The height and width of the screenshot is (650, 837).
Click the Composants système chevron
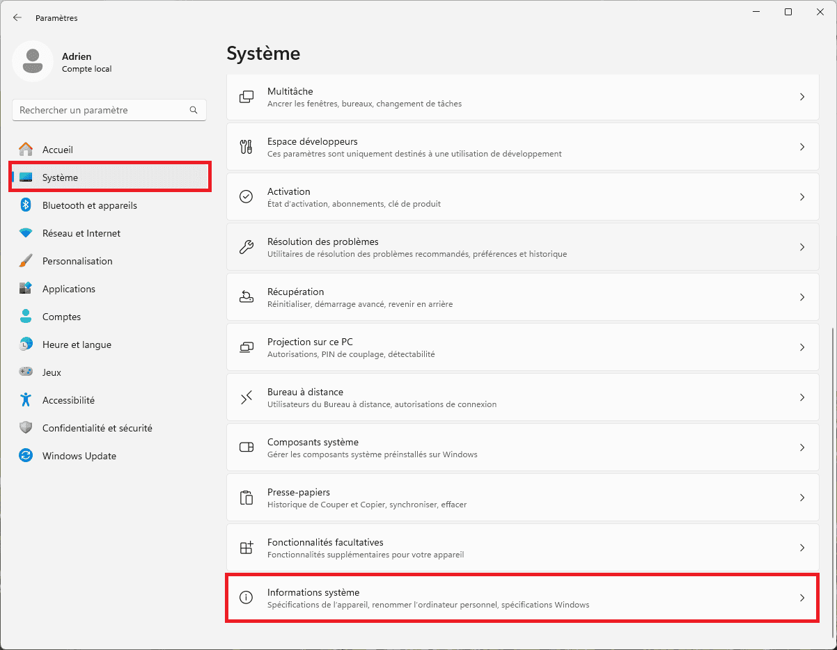(802, 447)
